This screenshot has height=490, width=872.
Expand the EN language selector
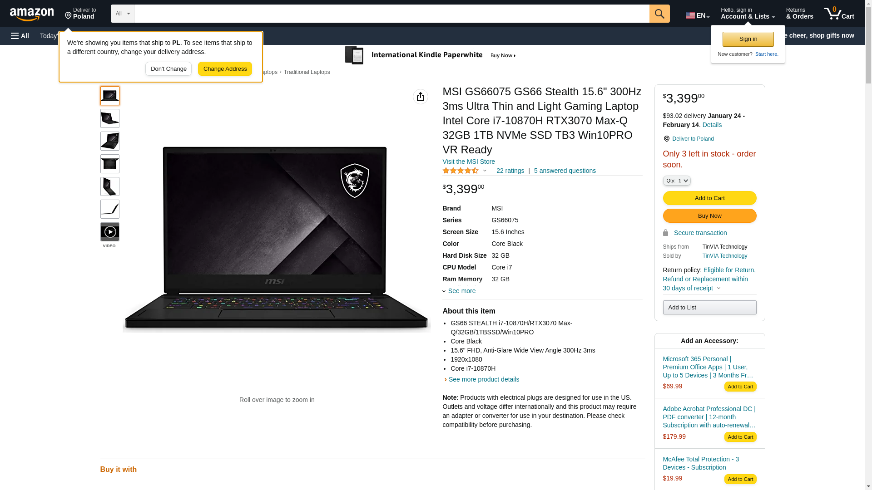[x=698, y=15]
